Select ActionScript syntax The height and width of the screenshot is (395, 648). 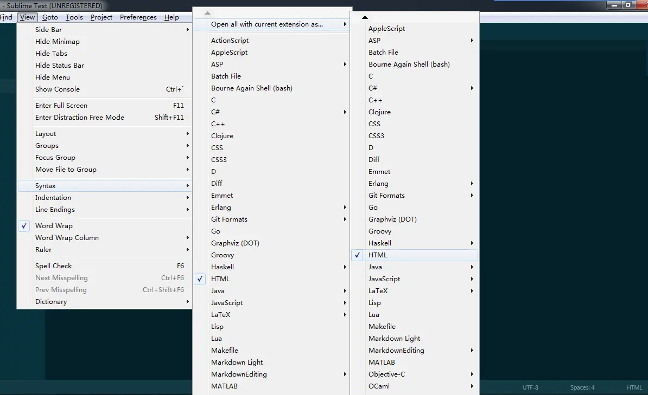tap(271, 41)
